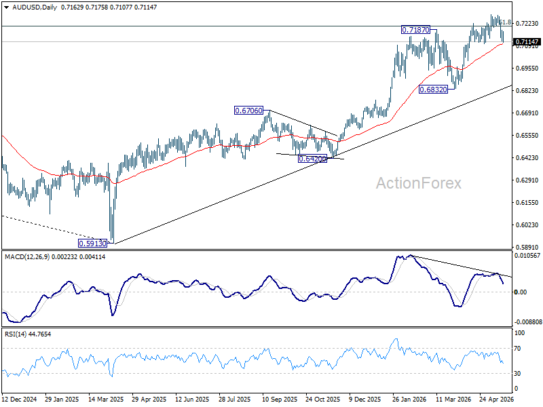The height and width of the screenshot is (407, 543).
Task: Click the 0.71870 price label
Action: 415,30
